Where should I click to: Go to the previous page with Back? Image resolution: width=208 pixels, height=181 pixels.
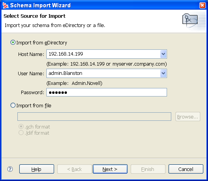(74, 169)
